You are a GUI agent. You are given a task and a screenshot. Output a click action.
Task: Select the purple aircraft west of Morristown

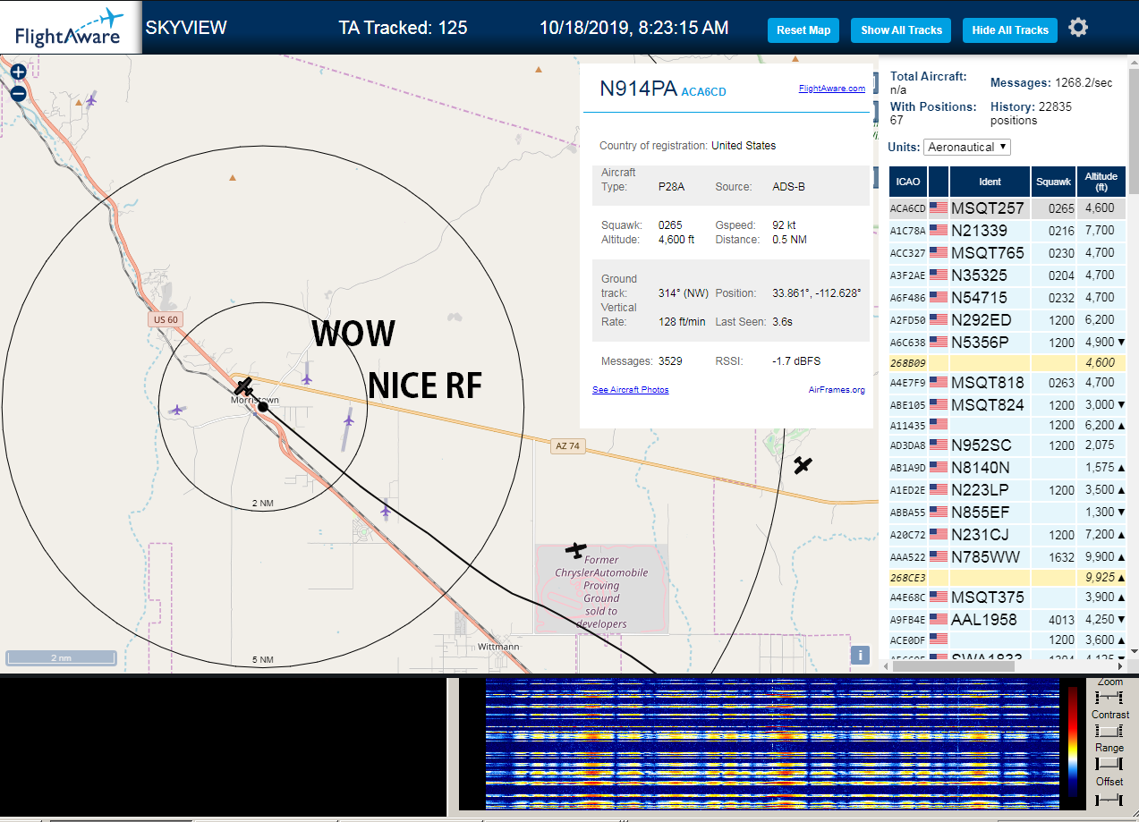pyautogui.click(x=177, y=410)
